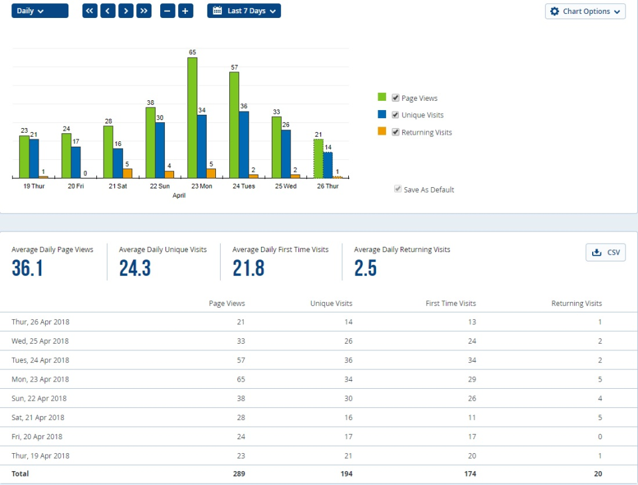The image size is (638, 485).
Task: Click the previous period arrow icon
Action: (x=108, y=11)
